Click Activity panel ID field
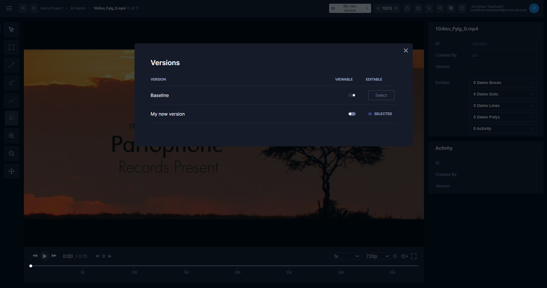Viewport: 547px width, 288px height. click(x=503, y=163)
